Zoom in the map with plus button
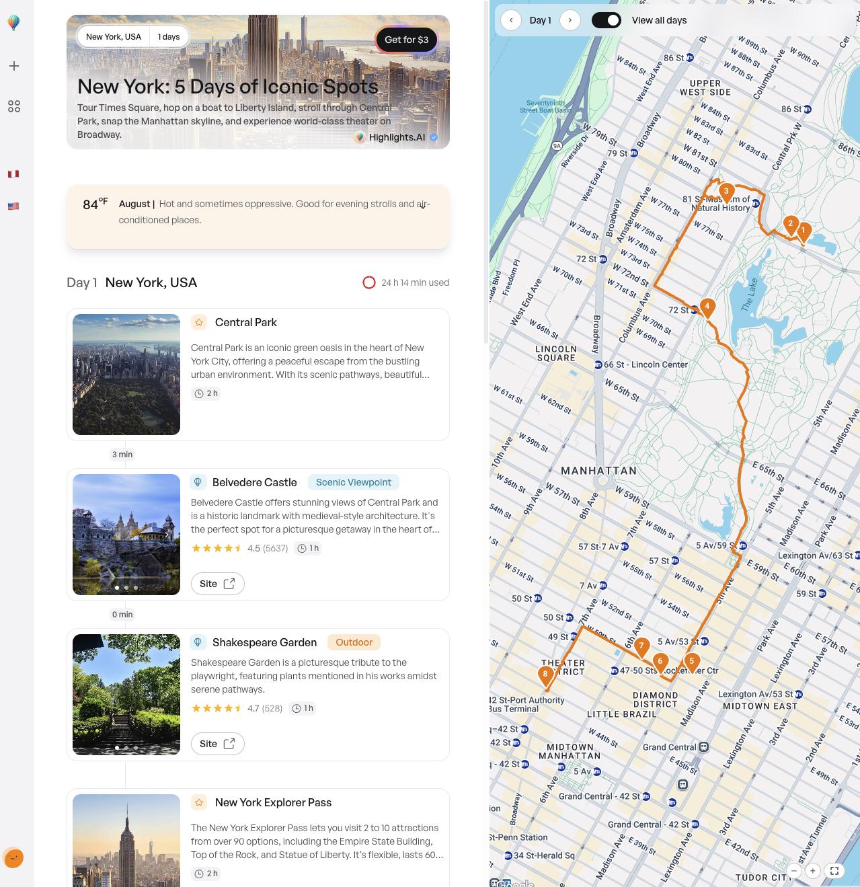This screenshot has width=860, height=887. [x=812, y=871]
